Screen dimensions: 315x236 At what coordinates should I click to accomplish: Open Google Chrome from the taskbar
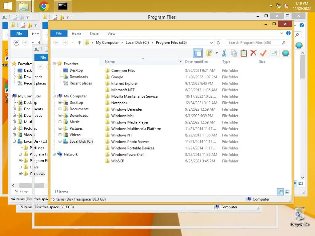pyautogui.click(x=44, y=6)
